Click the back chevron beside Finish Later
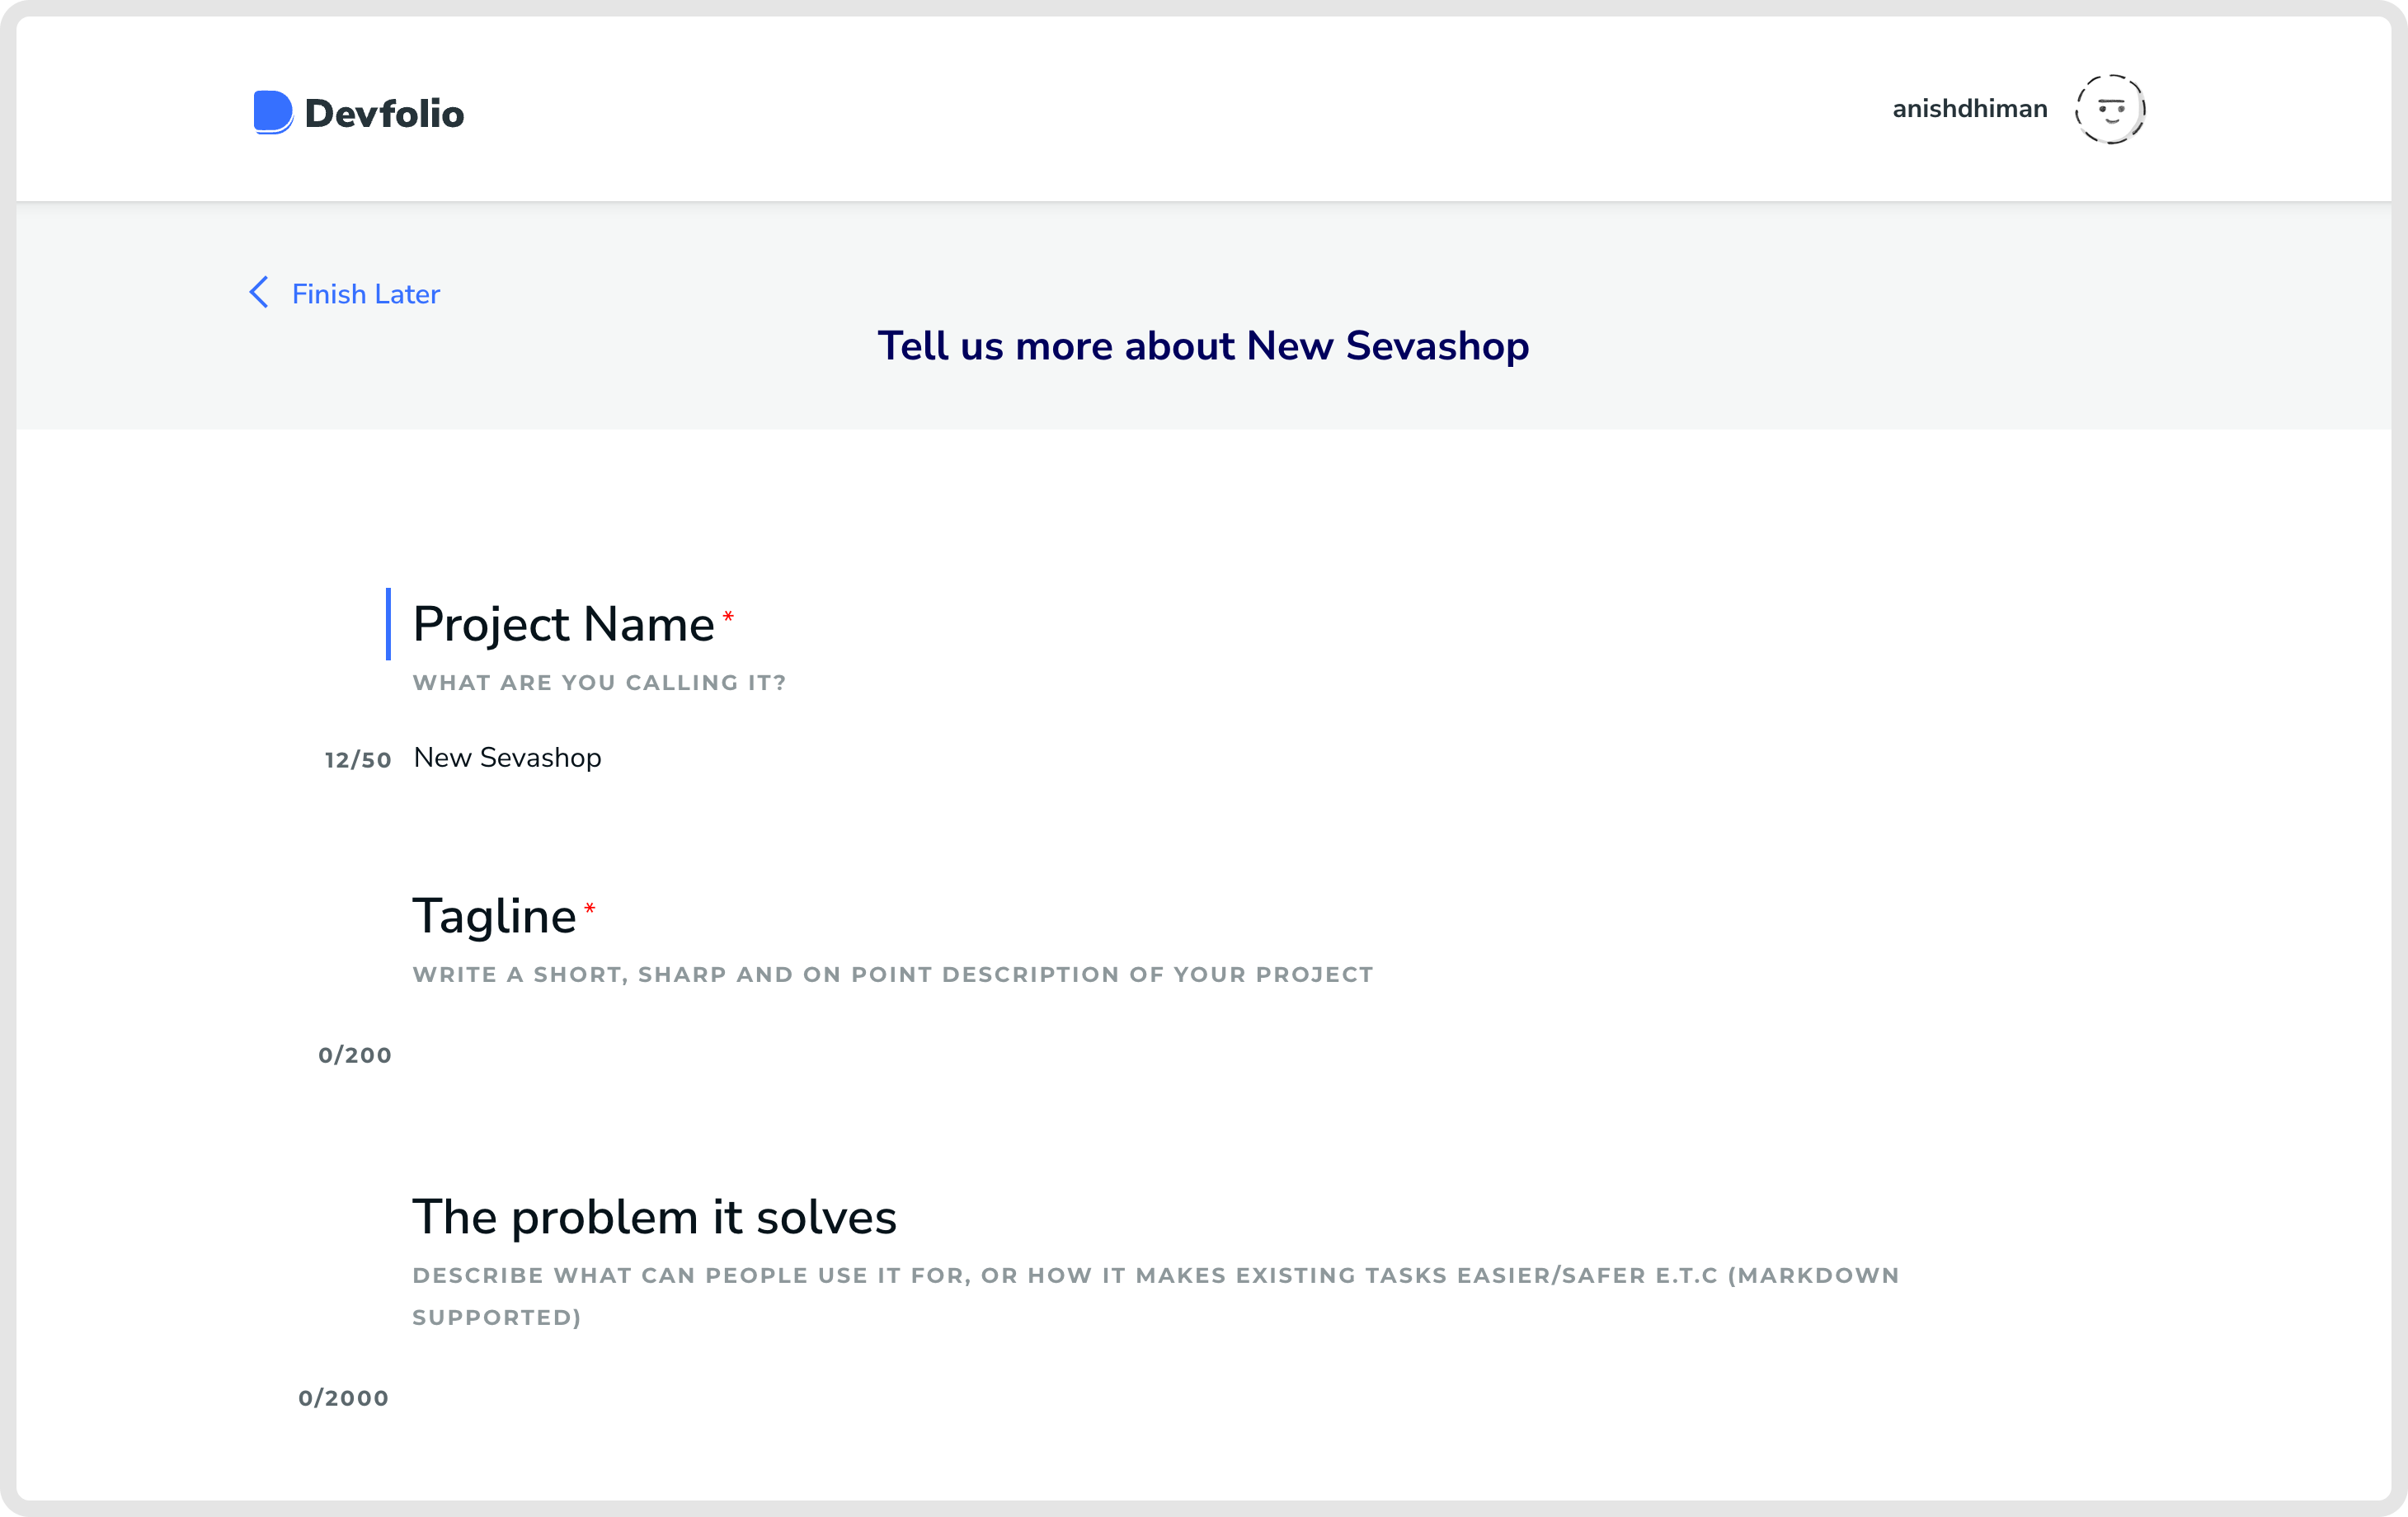 point(259,293)
